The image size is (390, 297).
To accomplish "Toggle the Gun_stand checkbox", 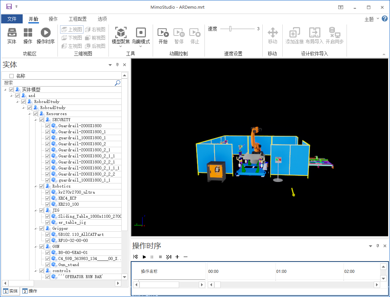I will tap(48, 265).
